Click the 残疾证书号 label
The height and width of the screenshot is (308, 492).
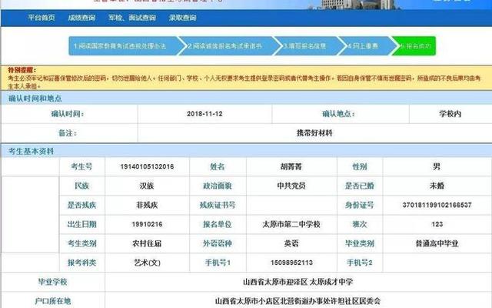(218, 205)
